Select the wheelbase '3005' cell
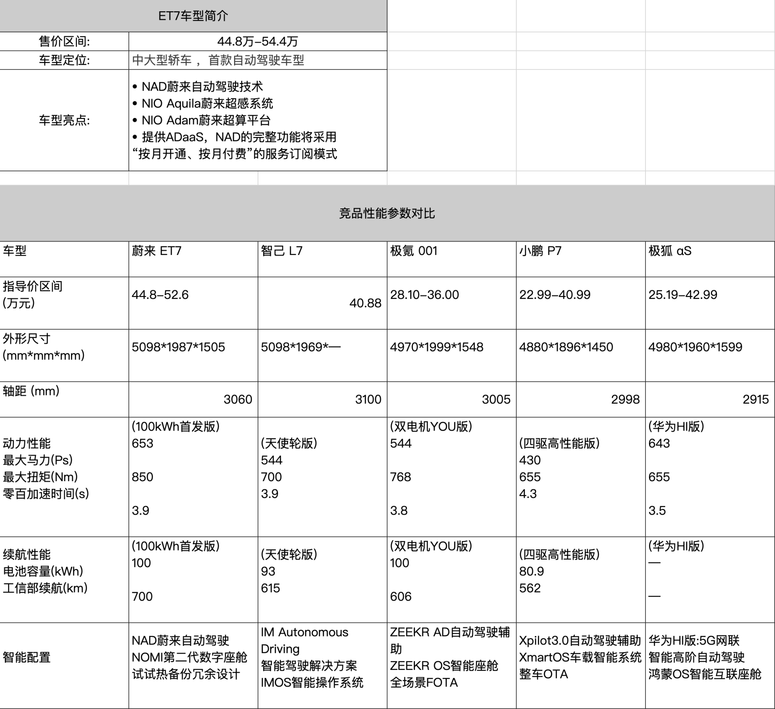The image size is (775, 709). pyautogui.click(x=452, y=399)
